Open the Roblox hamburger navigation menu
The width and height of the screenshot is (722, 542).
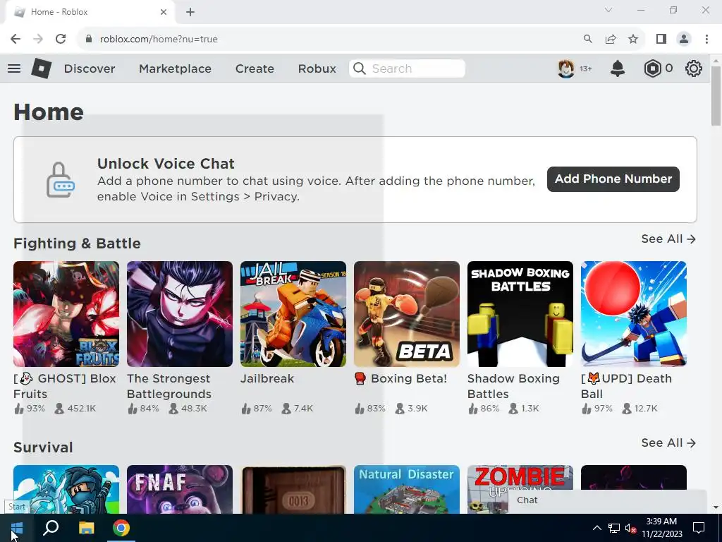[14, 68]
